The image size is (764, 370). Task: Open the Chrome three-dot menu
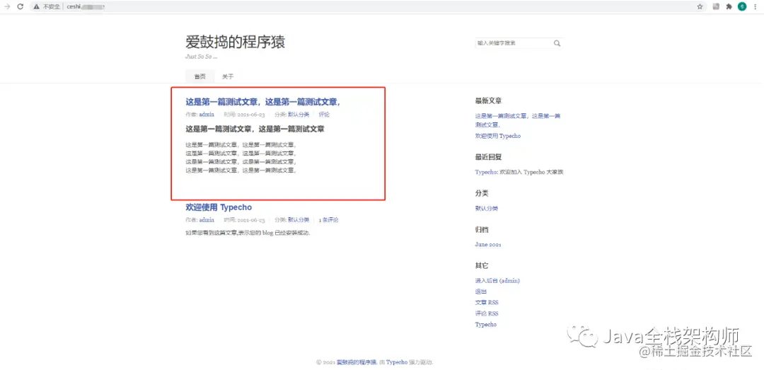point(756,7)
